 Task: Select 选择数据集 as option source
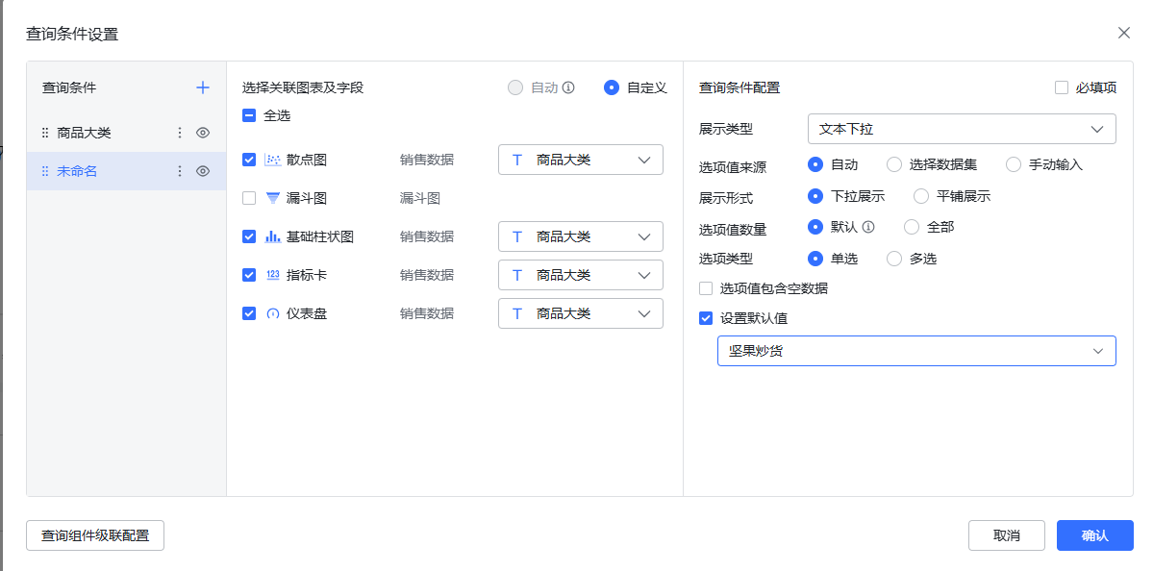pyautogui.click(x=894, y=164)
